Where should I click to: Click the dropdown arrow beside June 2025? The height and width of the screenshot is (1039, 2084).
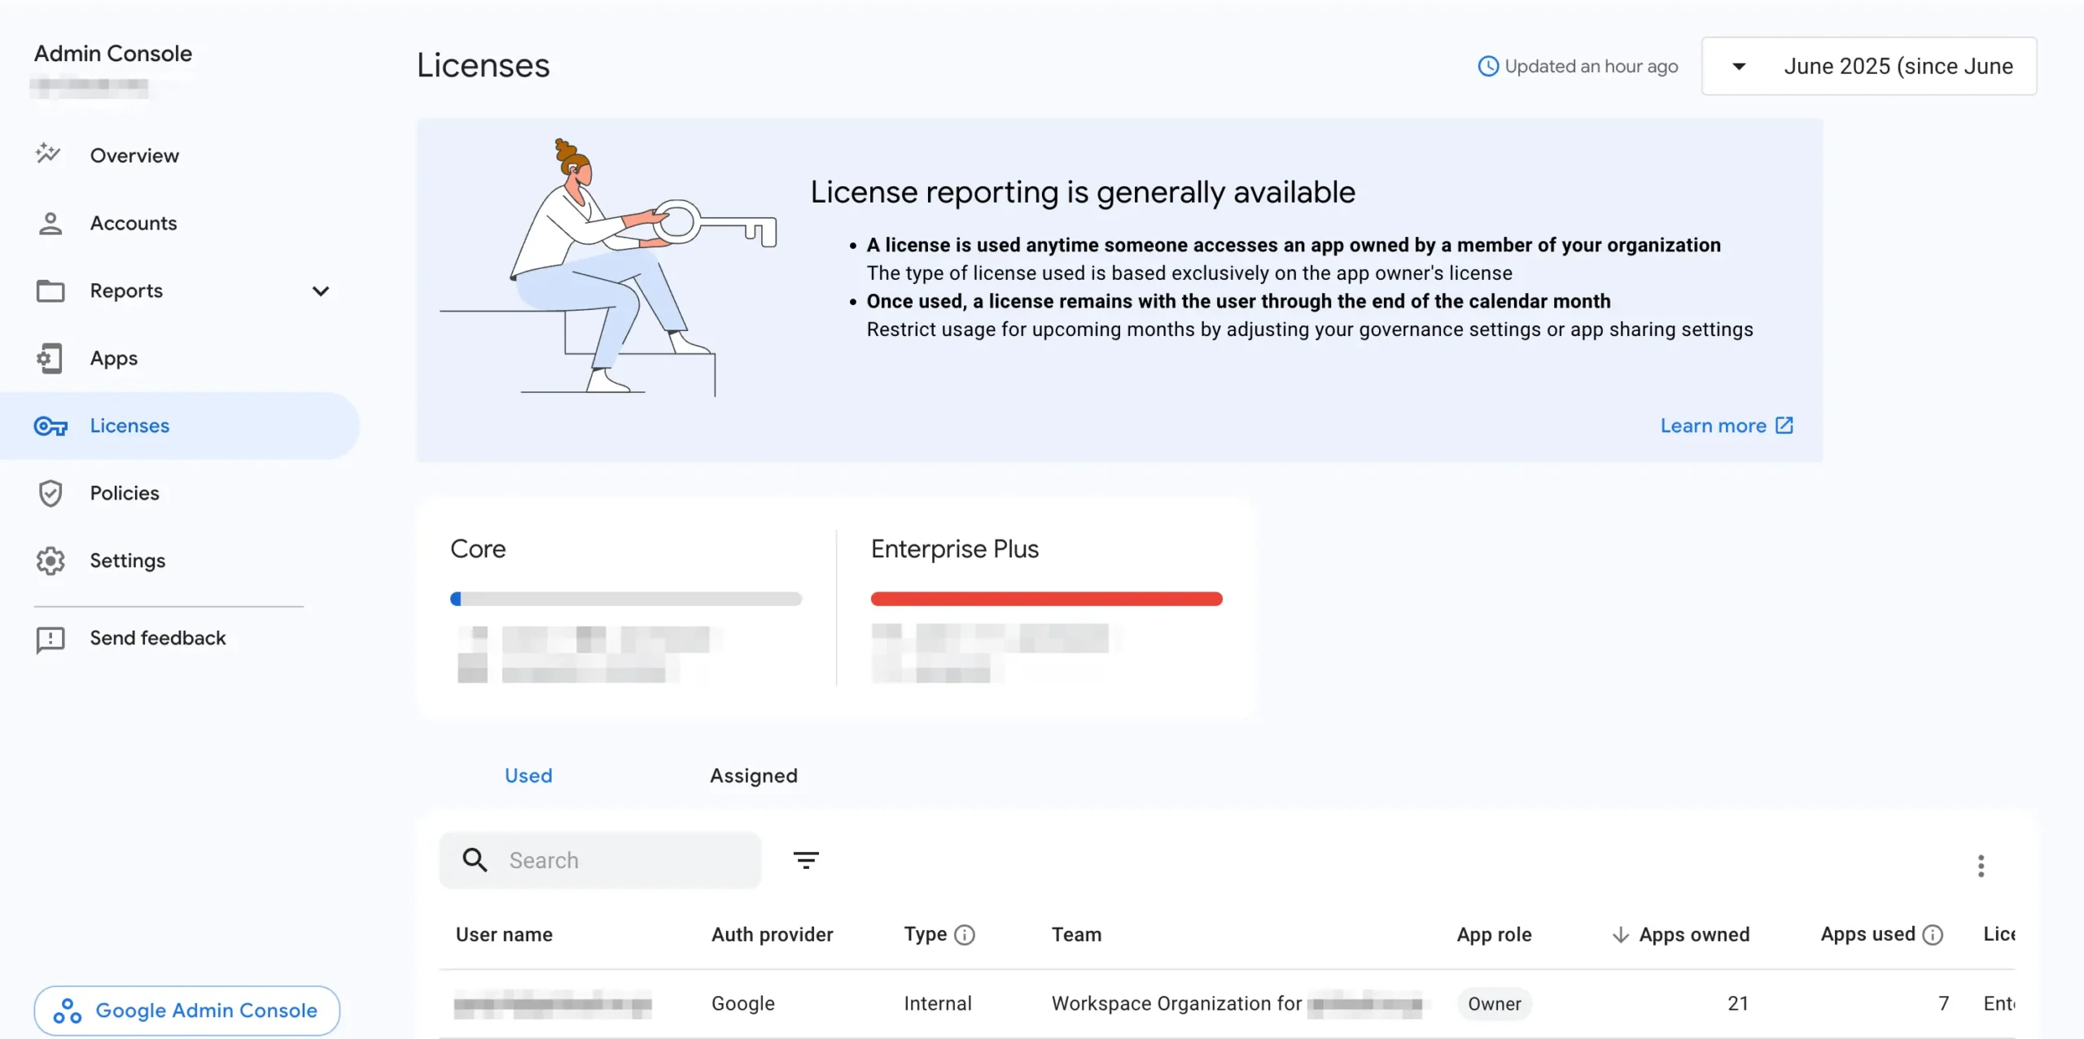(x=1739, y=67)
